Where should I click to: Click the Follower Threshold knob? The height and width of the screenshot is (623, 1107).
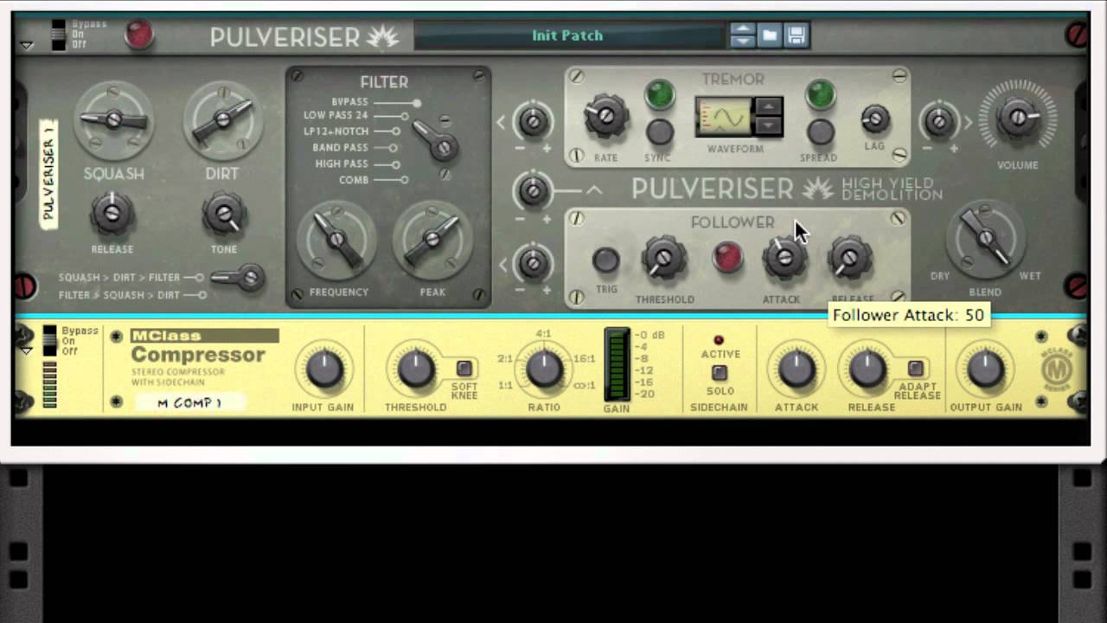[x=664, y=258]
